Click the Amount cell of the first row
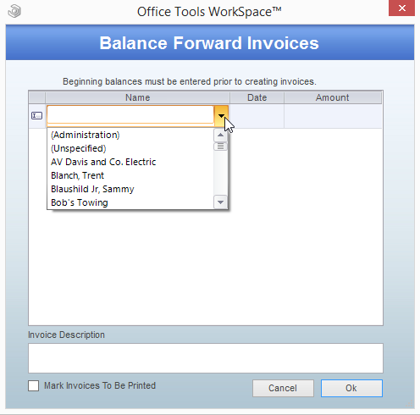Screen dimensions: 420x415 tap(333, 116)
